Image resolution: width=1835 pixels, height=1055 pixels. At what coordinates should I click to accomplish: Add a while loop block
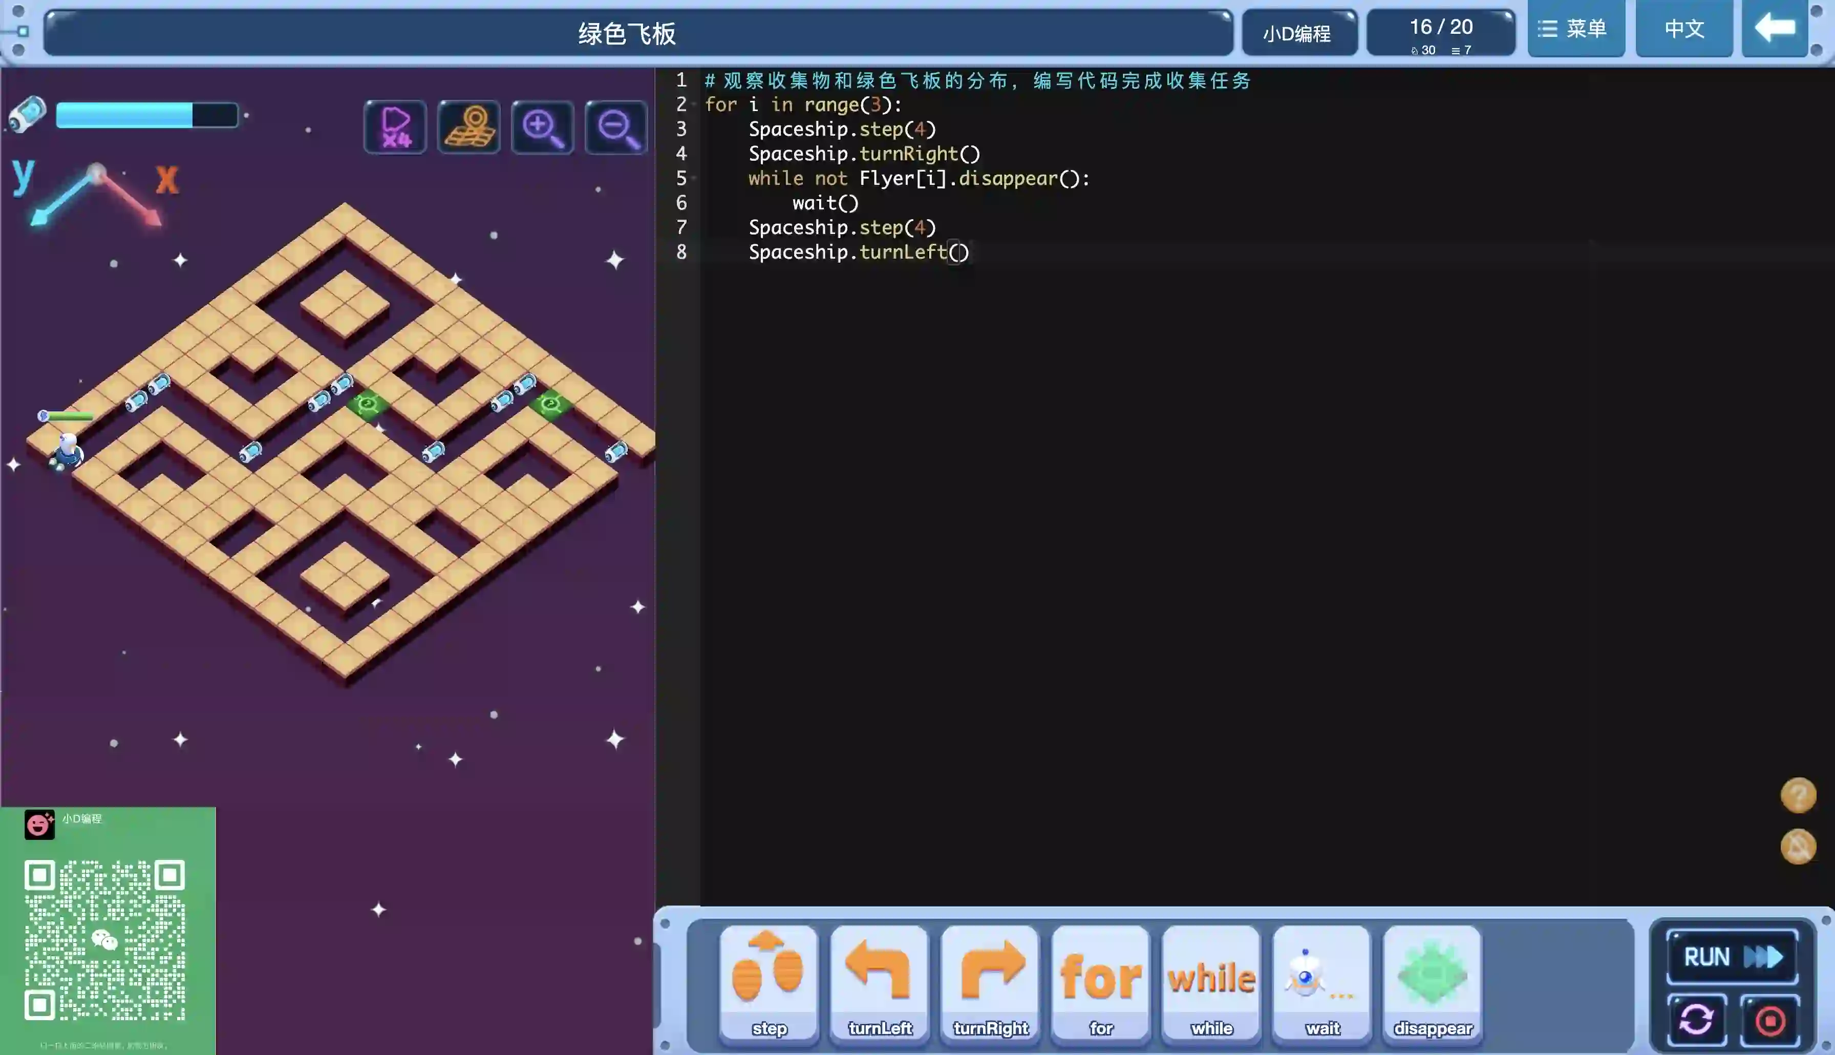tap(1211, 982)
